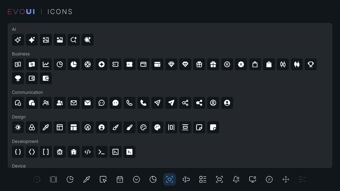The height and width of the screenshot is (191, 340).
Task: Pick the outline pie chart icon in Business grid
Action: coord(59,65)
